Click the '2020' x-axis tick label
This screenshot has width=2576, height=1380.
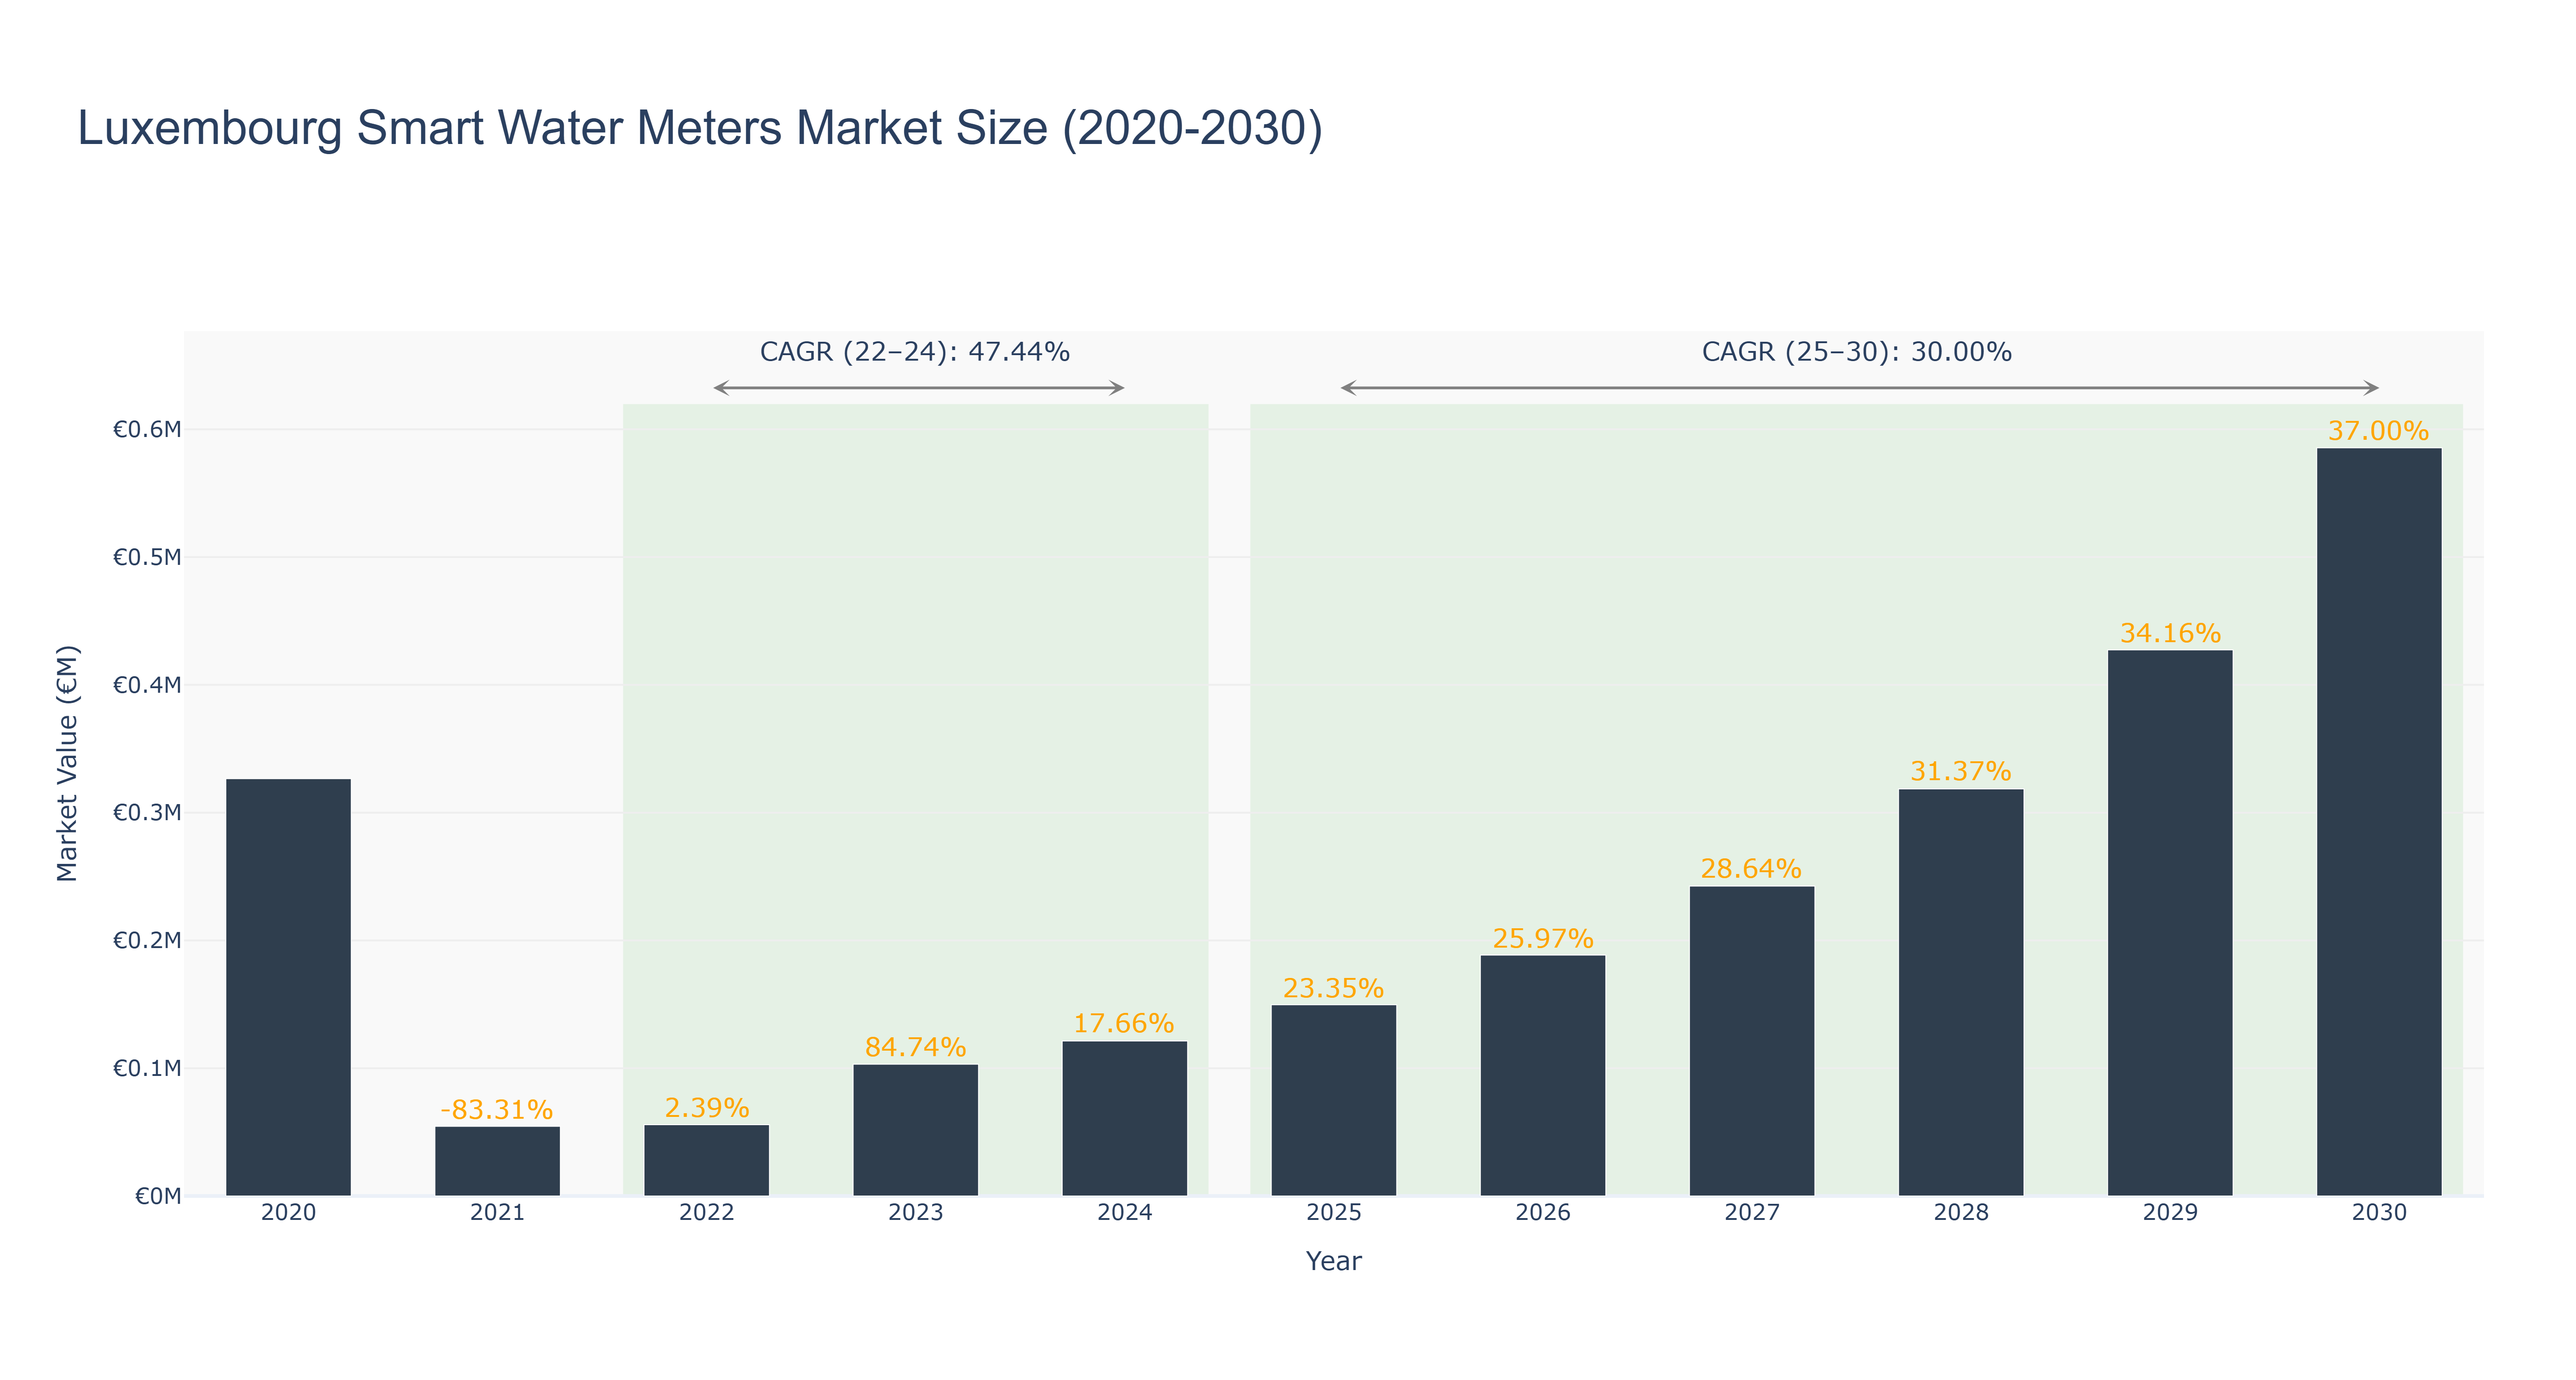(288, 1213)
